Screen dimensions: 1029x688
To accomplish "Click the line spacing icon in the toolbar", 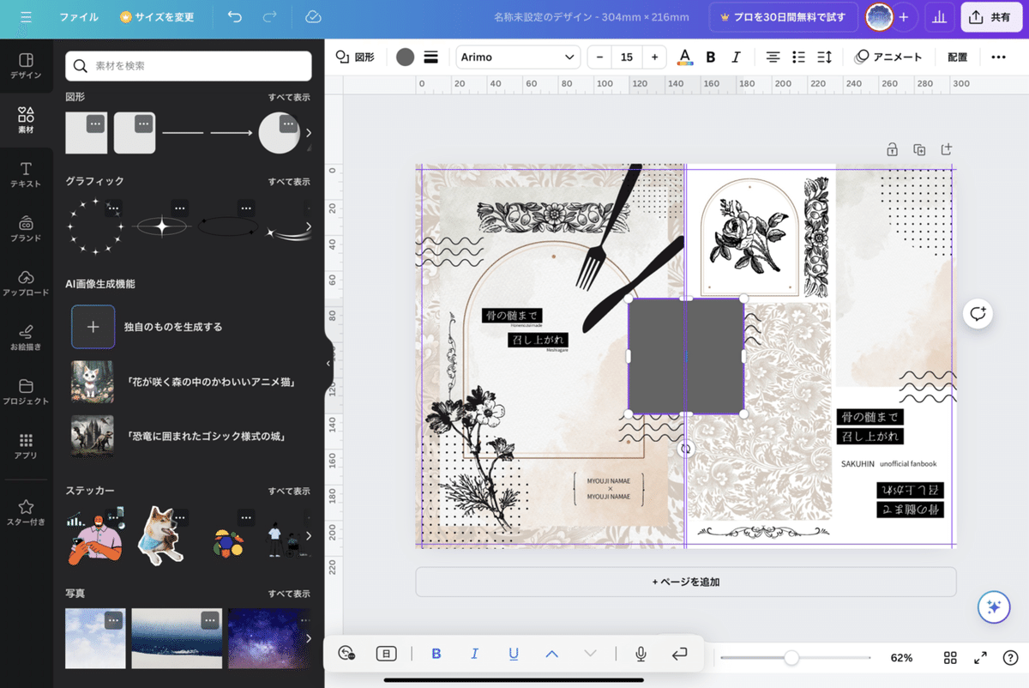I will click(x=824, y=57).
